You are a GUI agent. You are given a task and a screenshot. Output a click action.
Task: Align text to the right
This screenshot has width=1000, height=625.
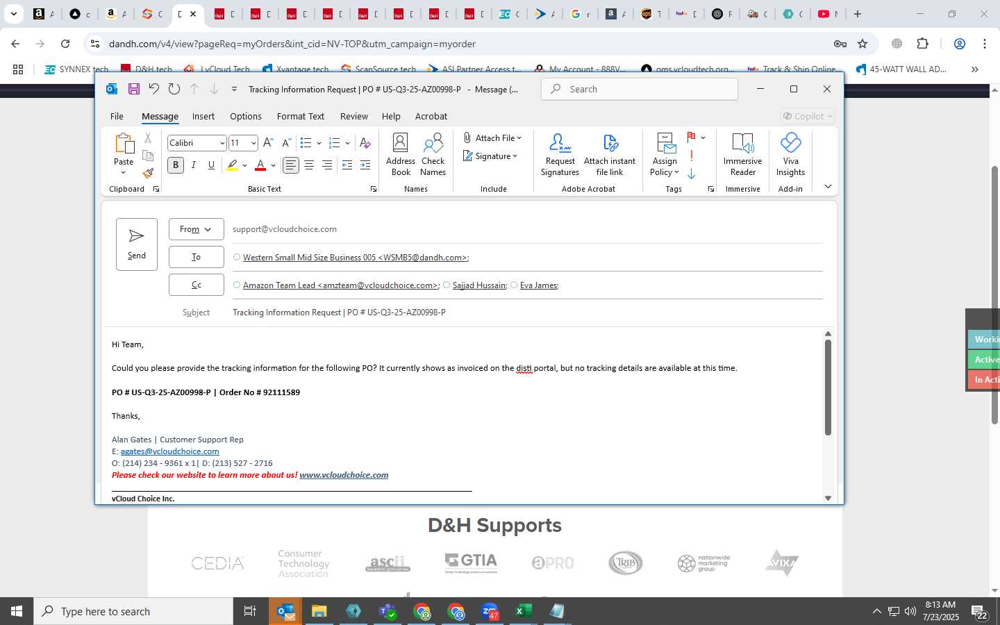click(327, 165)
